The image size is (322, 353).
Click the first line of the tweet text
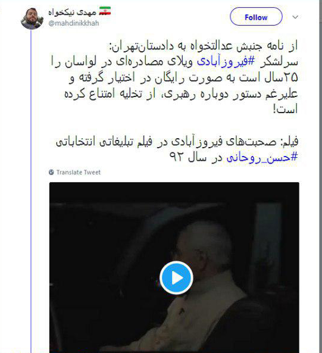pos(204,46)
